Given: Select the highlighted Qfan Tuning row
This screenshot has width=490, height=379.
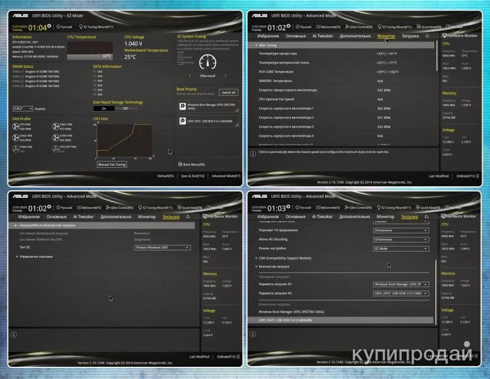Looking at the screenshot, I should tap(343, 45).
